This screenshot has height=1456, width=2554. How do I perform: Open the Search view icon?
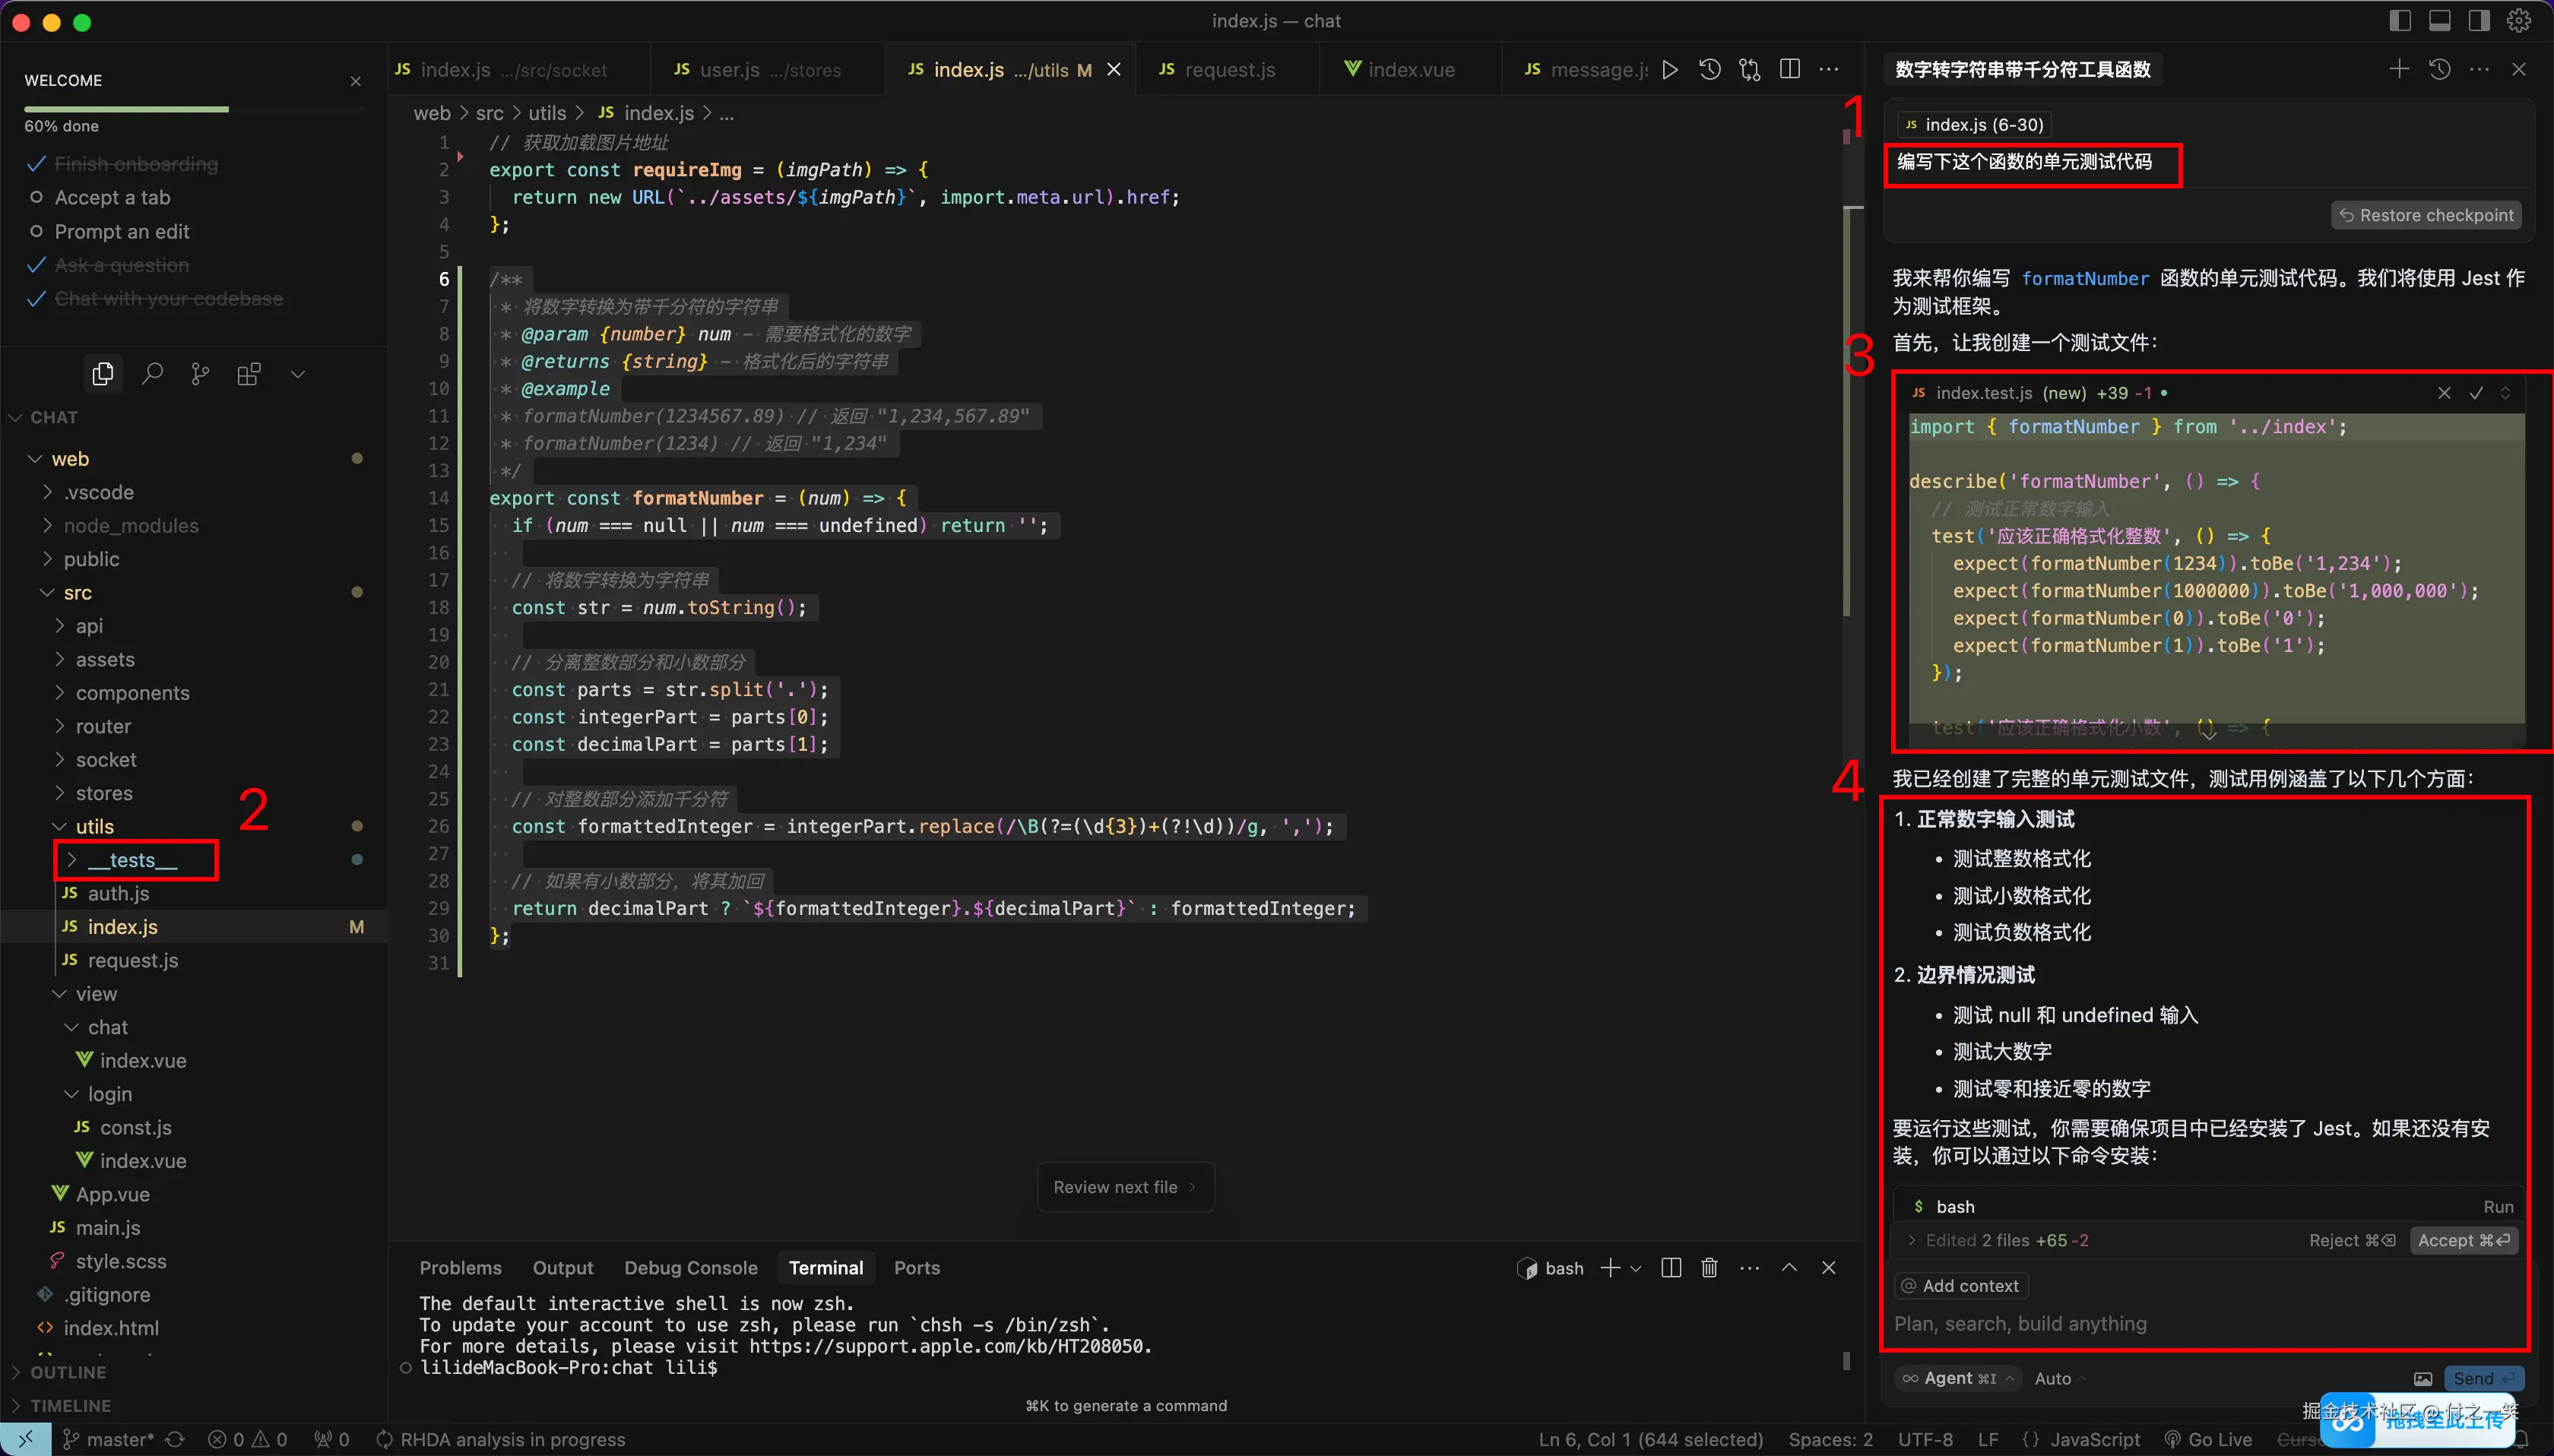pyautogui.click(x=152, y=374)
